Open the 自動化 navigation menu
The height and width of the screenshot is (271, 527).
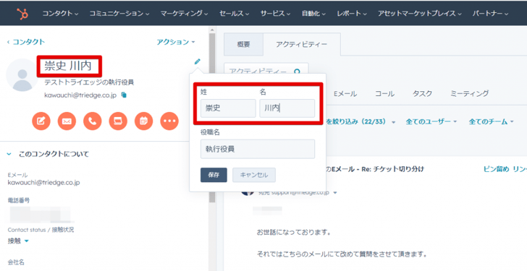(x=313, y=14)
